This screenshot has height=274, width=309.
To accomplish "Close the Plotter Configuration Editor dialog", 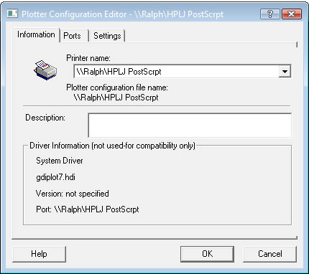I will pyautogui.click(x=292, y=14).
